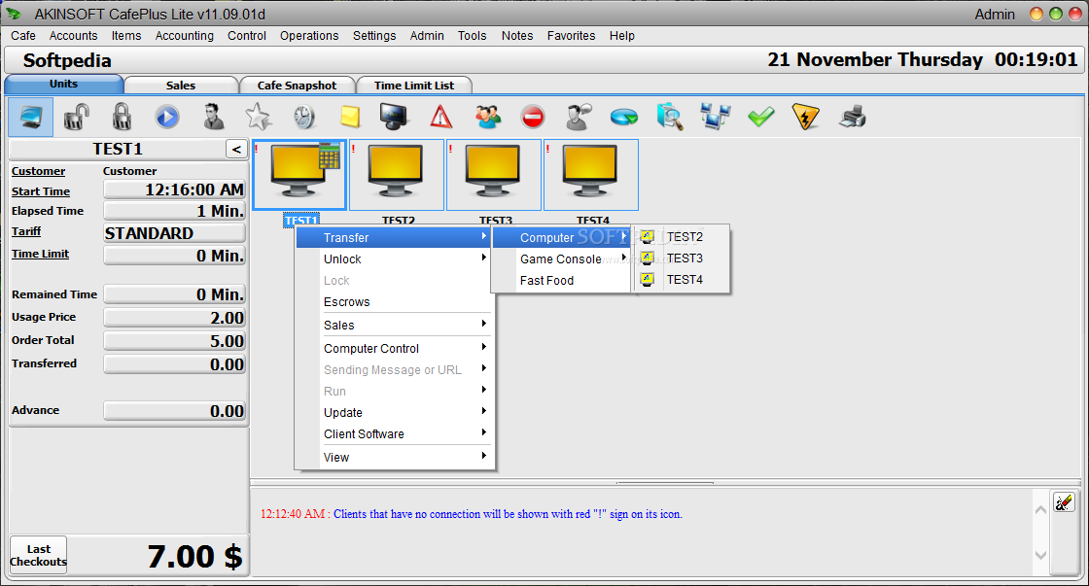Click the open padlock unlock icon

tap(77, 117)
